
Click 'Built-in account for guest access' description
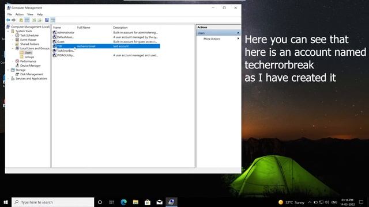tap(135, 41)
